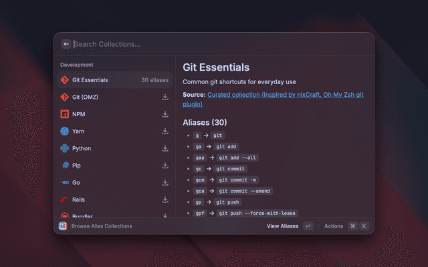Click the Yarn collection icon
Viewport: 428px width, 267px height.
click(65, 131)
